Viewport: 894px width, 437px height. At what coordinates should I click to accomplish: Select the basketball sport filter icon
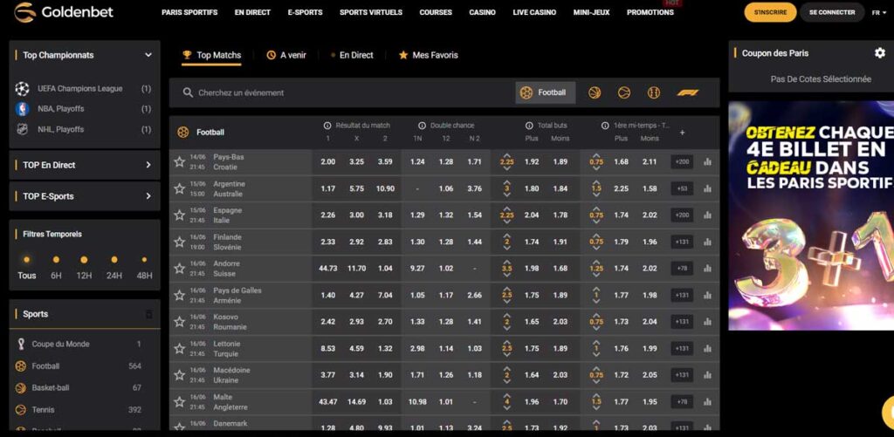pos(595,92)
